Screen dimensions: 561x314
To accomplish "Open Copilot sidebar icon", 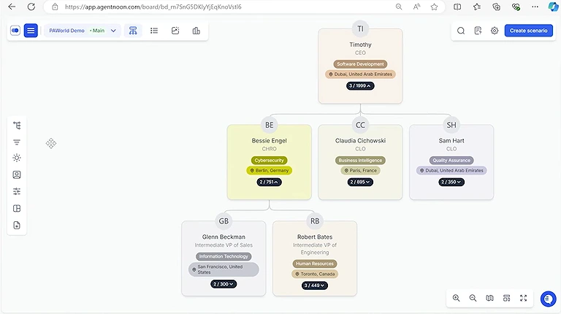I will pyautogui.click(x=553, y=7).
